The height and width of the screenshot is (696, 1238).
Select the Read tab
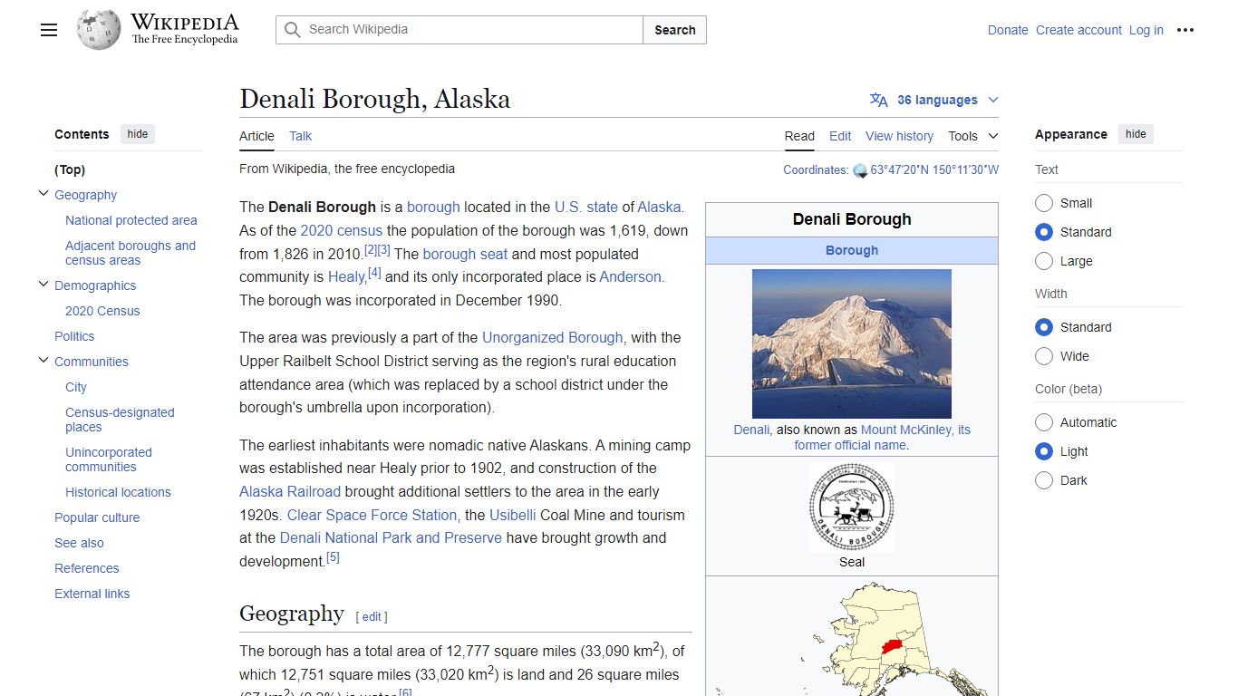799,136
